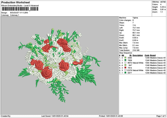
Task: Click the 'N#' column header
Action: (123, 55)
